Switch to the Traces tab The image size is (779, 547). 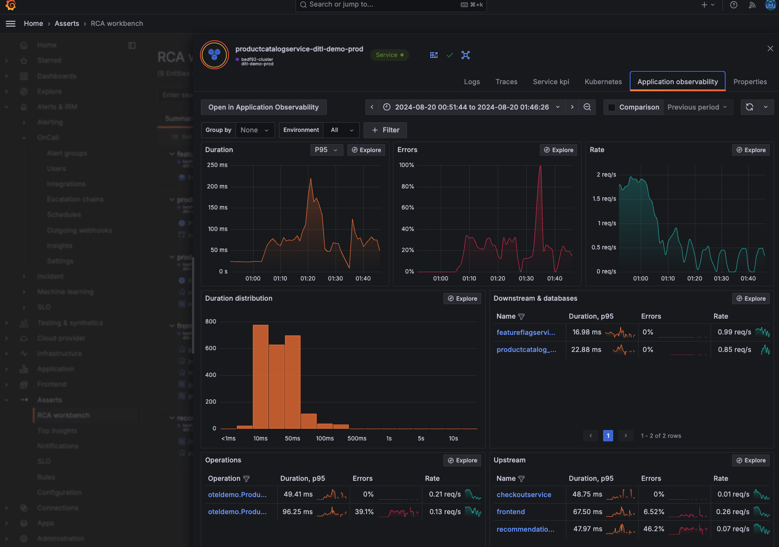(506, 82)
